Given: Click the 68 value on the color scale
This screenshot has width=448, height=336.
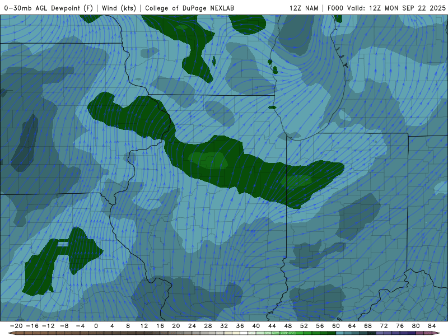Looking at the screenshot, I should pos(368,326).
